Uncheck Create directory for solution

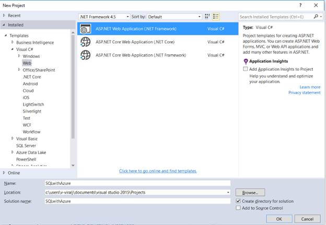pyautogui.click(x=238, y=201)
